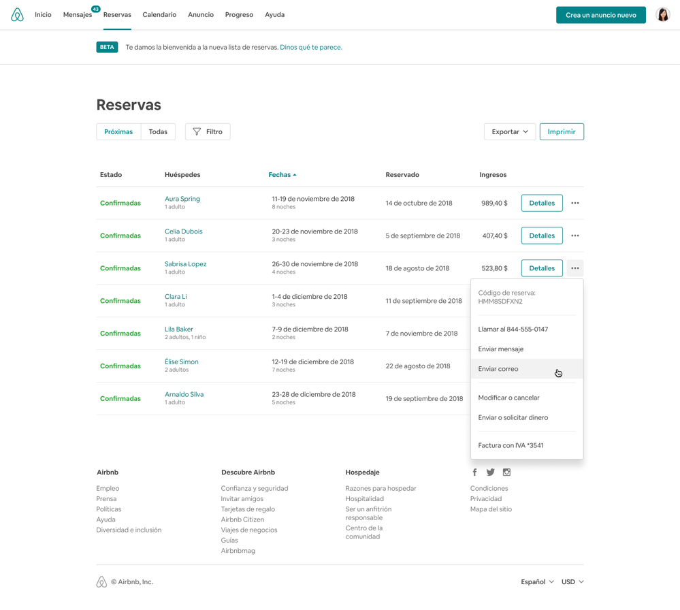Switch to the Todas reservations view
The height and width of the screenshot is (610, 680).
pos(158,131)
